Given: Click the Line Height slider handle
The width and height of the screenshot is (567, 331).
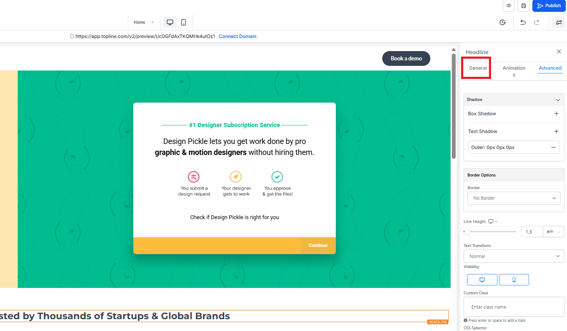Looking at the screenshot, I should [x=467, y=232].
